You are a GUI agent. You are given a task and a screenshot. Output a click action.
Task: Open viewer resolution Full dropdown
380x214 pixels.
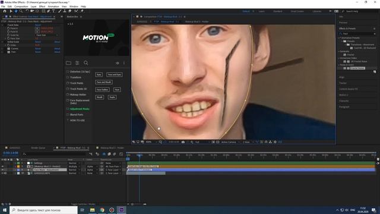click(202, 142)
